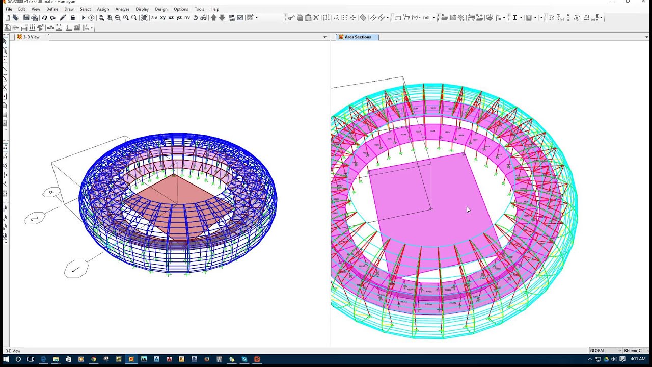Click the 4:11 AM taskbar clock

(638, 359)
